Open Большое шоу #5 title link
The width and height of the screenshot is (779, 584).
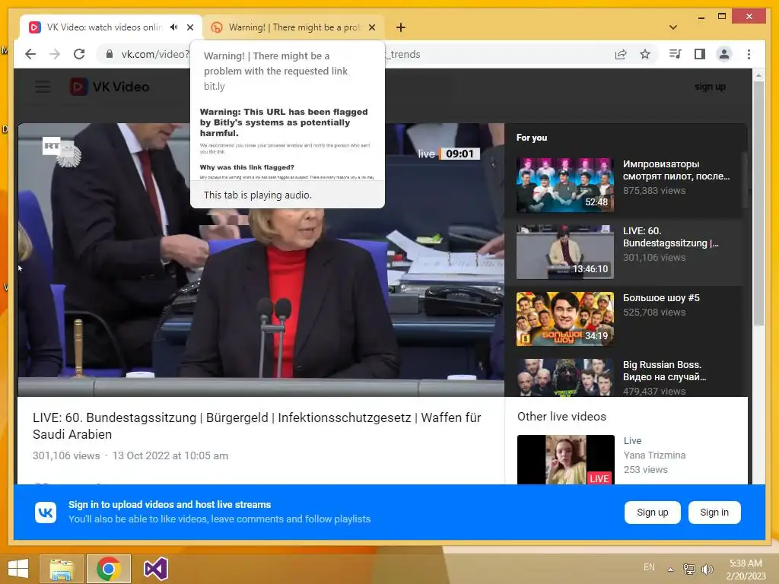point(661,298)
